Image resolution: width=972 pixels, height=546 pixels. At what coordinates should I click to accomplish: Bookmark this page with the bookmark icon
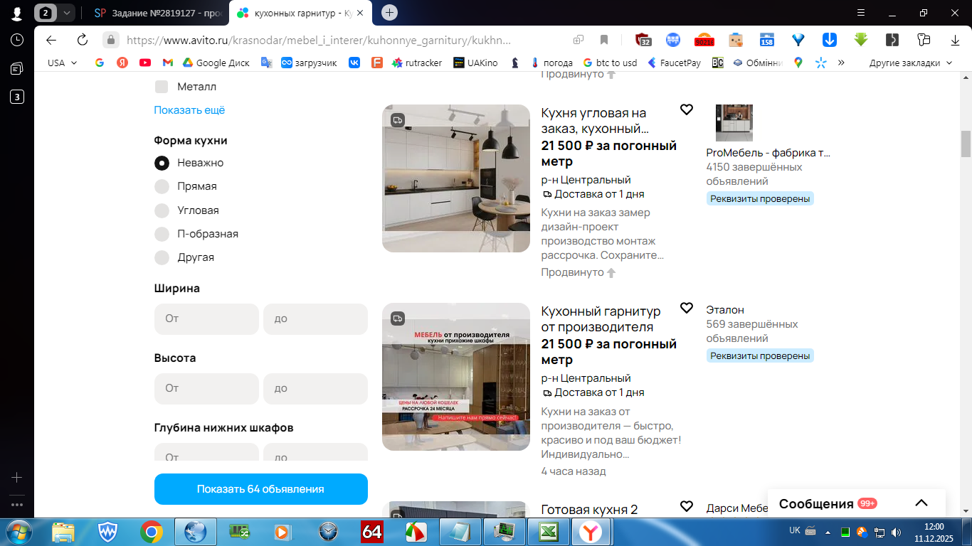click(x=603, y=40)
